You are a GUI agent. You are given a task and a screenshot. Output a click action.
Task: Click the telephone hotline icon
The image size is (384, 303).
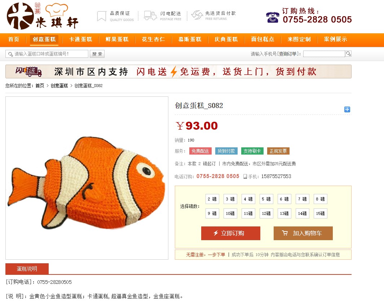click(273, 17)
